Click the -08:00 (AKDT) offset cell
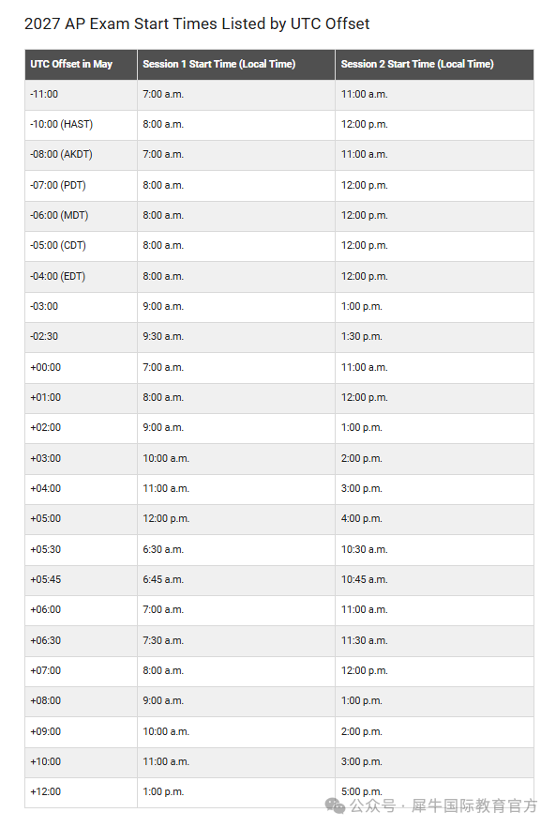This screenshot has height=828, width=556. click(82, 155)
